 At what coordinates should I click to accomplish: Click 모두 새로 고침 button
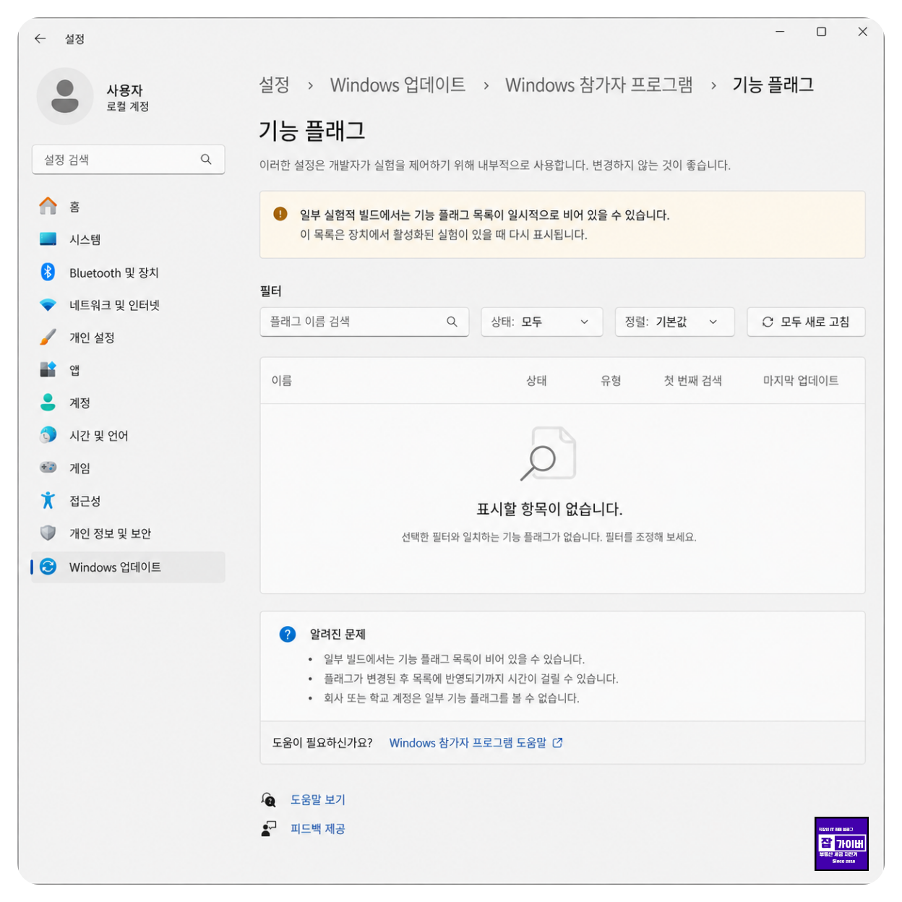pyautogui.click(x=806, y=322)
